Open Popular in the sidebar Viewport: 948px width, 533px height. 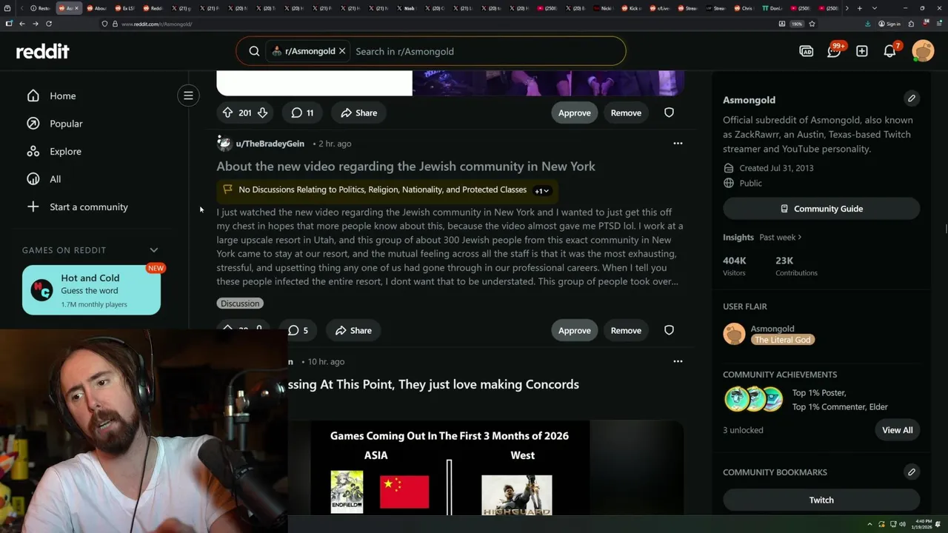tap(66, 124)
